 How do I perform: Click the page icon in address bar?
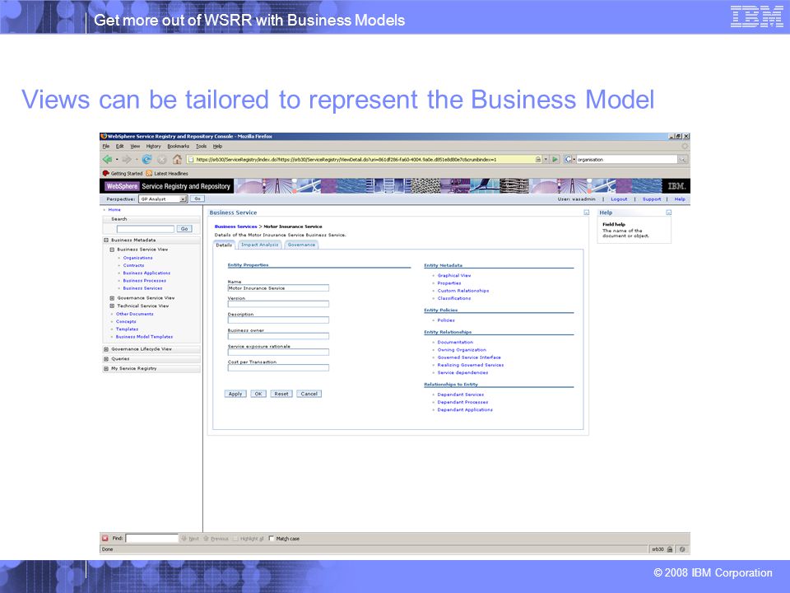coord(191,159)
